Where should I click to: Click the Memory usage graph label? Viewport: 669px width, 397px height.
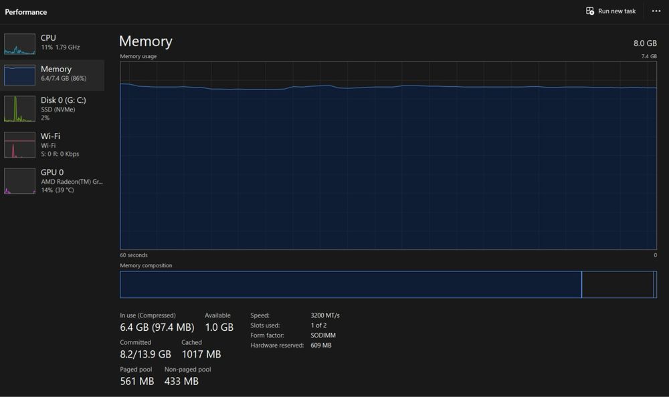coord(138,56)
